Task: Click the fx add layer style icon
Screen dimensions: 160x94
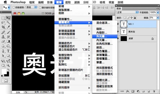Action: coord(127,91)
